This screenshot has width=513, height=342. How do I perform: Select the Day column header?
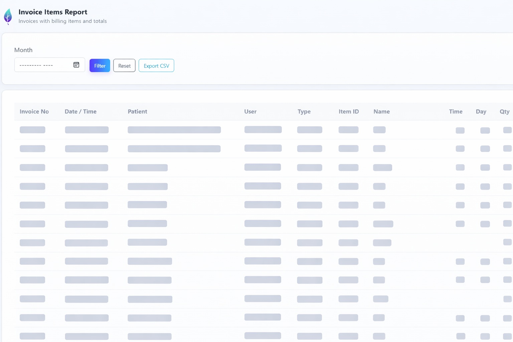481,112
